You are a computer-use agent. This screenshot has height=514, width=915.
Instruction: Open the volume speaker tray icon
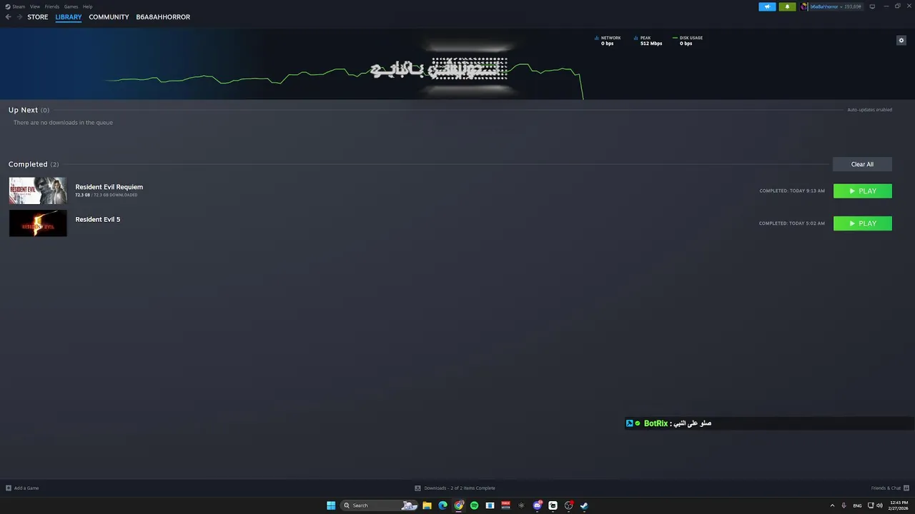click(879, 505)
